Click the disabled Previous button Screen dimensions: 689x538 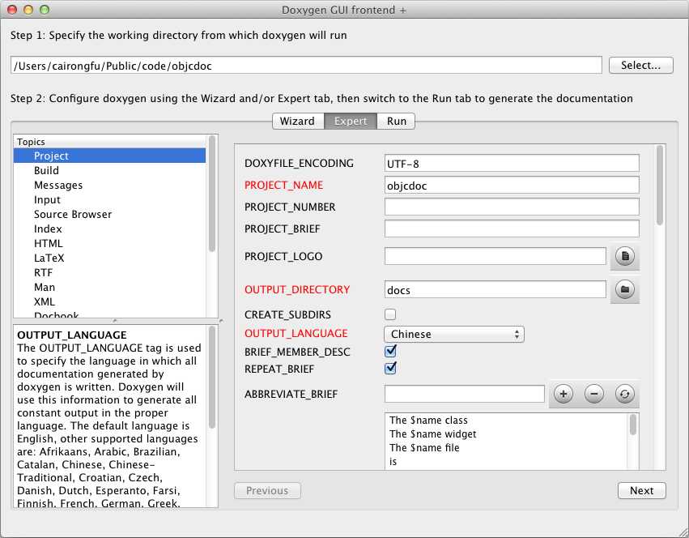tap(267, 490)
